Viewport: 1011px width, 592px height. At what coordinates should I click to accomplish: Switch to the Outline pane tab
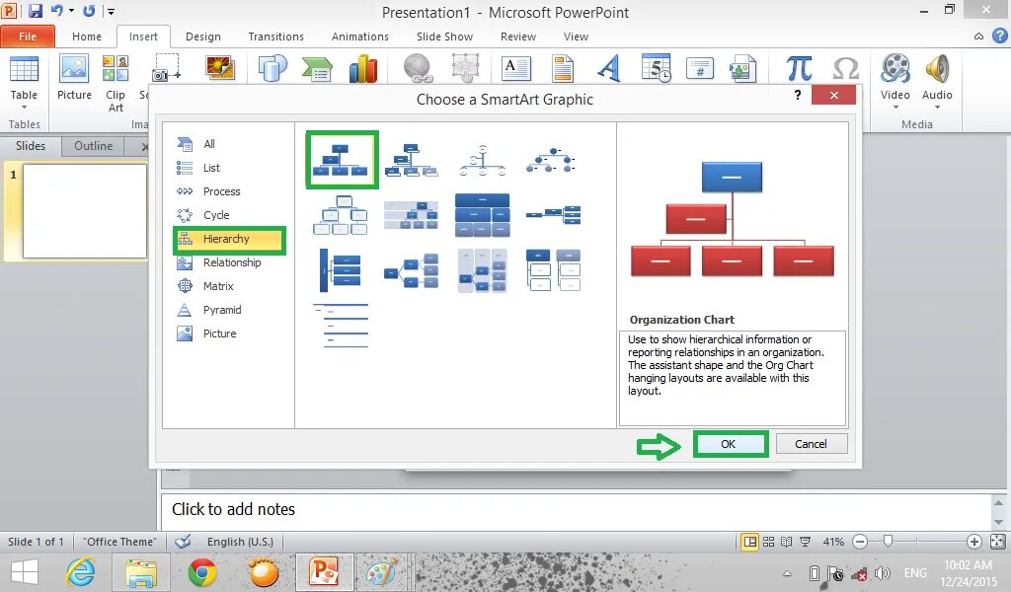point(94,146)
